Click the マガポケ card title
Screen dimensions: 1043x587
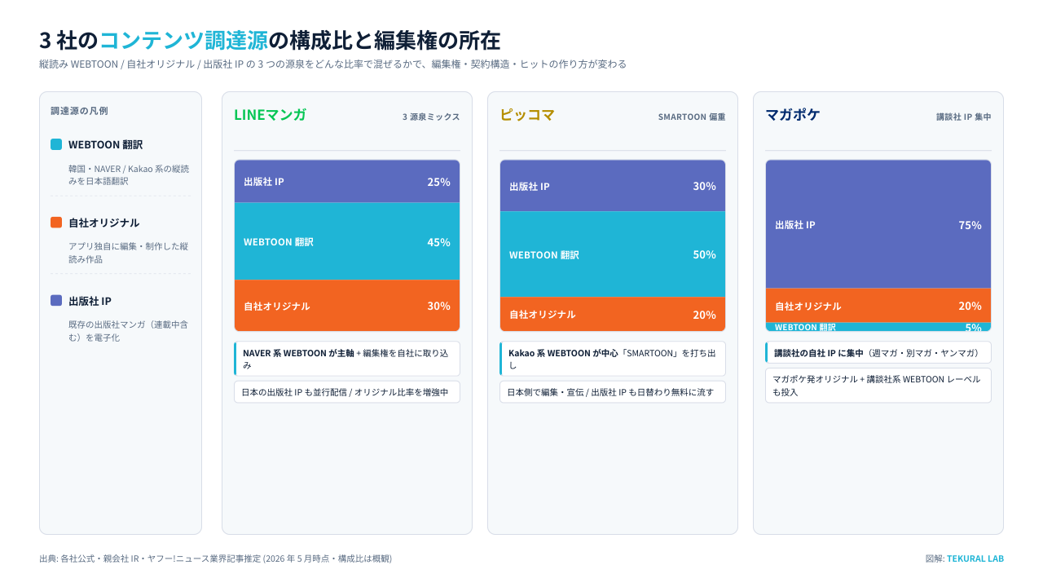coord(793,115)
